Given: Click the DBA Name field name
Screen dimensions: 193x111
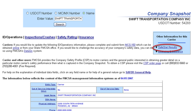Looking at the screenshot, I should click(50, 100).
